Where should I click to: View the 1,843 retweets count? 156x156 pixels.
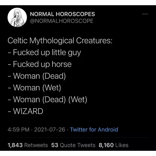point(15,145)
